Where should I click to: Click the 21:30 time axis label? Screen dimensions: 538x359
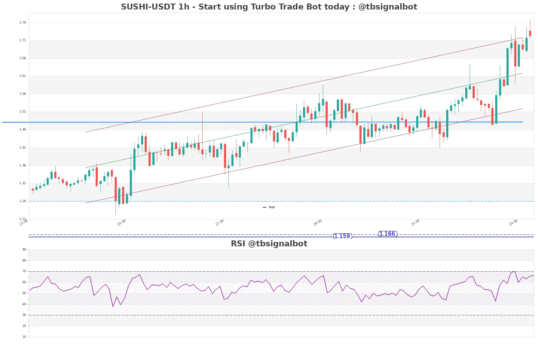coord(415,223)
